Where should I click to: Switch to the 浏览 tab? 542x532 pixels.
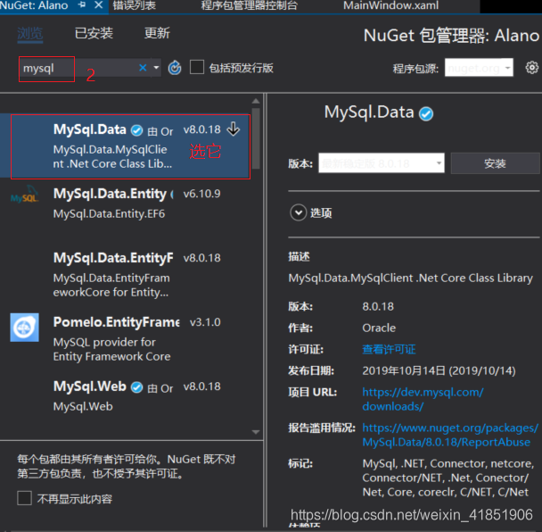click(30, 34)
